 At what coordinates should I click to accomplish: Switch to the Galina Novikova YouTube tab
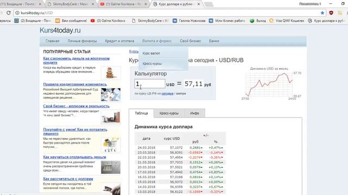(123, 4)
